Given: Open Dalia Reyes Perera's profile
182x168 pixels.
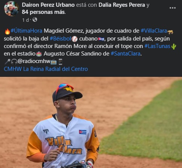Looking at the screenshot, I should 122,5.
